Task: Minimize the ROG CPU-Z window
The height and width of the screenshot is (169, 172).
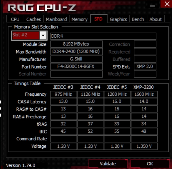Action: pyautogui.click(x=152, y=6)
